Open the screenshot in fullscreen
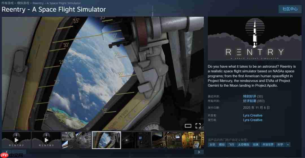This screenshot has height=158, width=305. point(198,126)
